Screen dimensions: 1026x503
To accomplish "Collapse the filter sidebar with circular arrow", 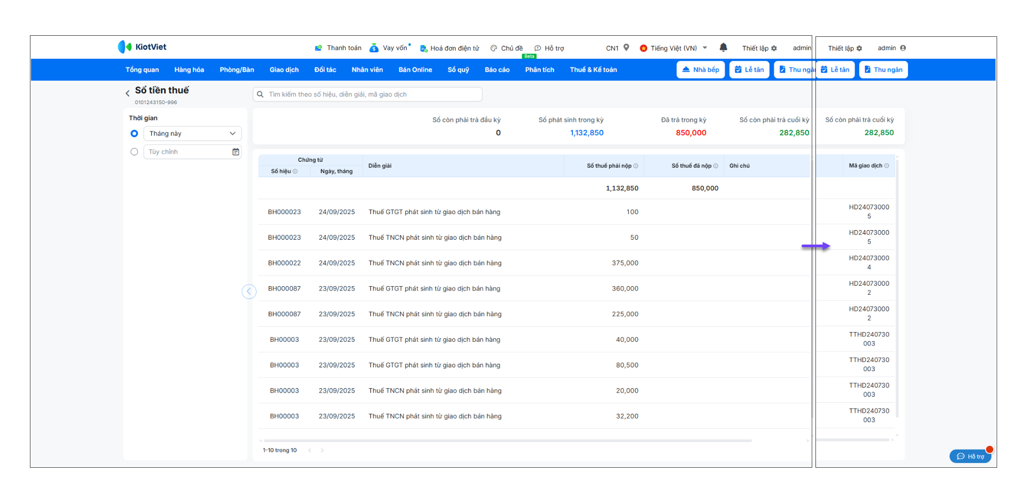I will [249, 292].
